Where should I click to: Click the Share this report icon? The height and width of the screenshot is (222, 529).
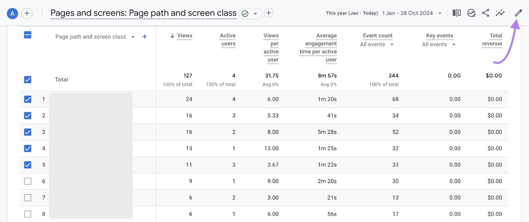point(485,13)
